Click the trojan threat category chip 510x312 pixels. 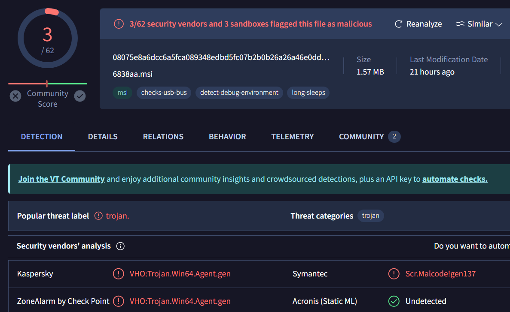coord(370,216)
